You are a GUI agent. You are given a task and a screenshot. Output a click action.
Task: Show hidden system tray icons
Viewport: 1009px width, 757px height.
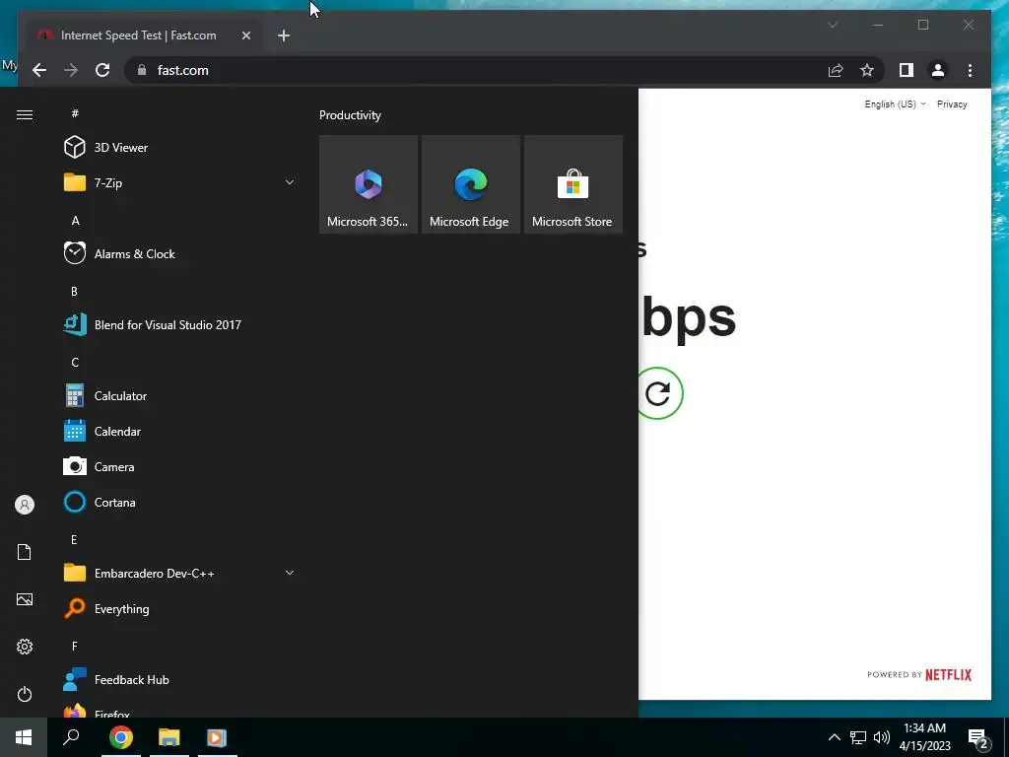point(834,737)
